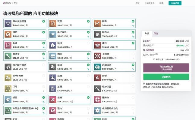Click the 制造业 wrench icon
This screenshot has width=195, height=120.
click(8, 56)
